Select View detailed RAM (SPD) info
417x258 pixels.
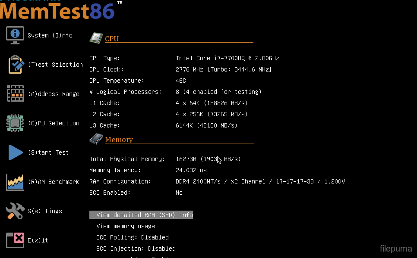click(144, 215)
